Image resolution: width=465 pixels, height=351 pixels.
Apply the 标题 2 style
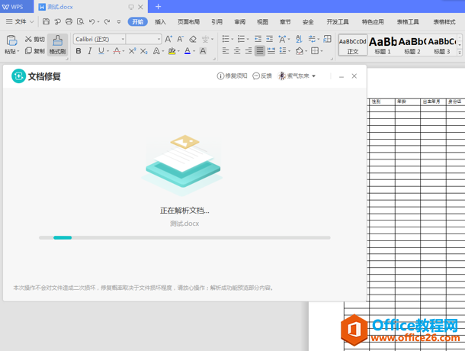point(412,45)
